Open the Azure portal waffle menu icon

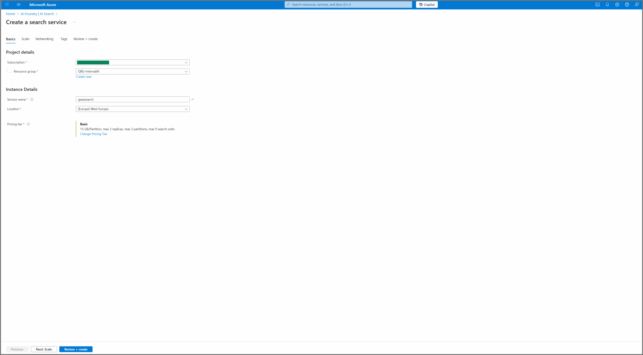click(x=7, y=5)
